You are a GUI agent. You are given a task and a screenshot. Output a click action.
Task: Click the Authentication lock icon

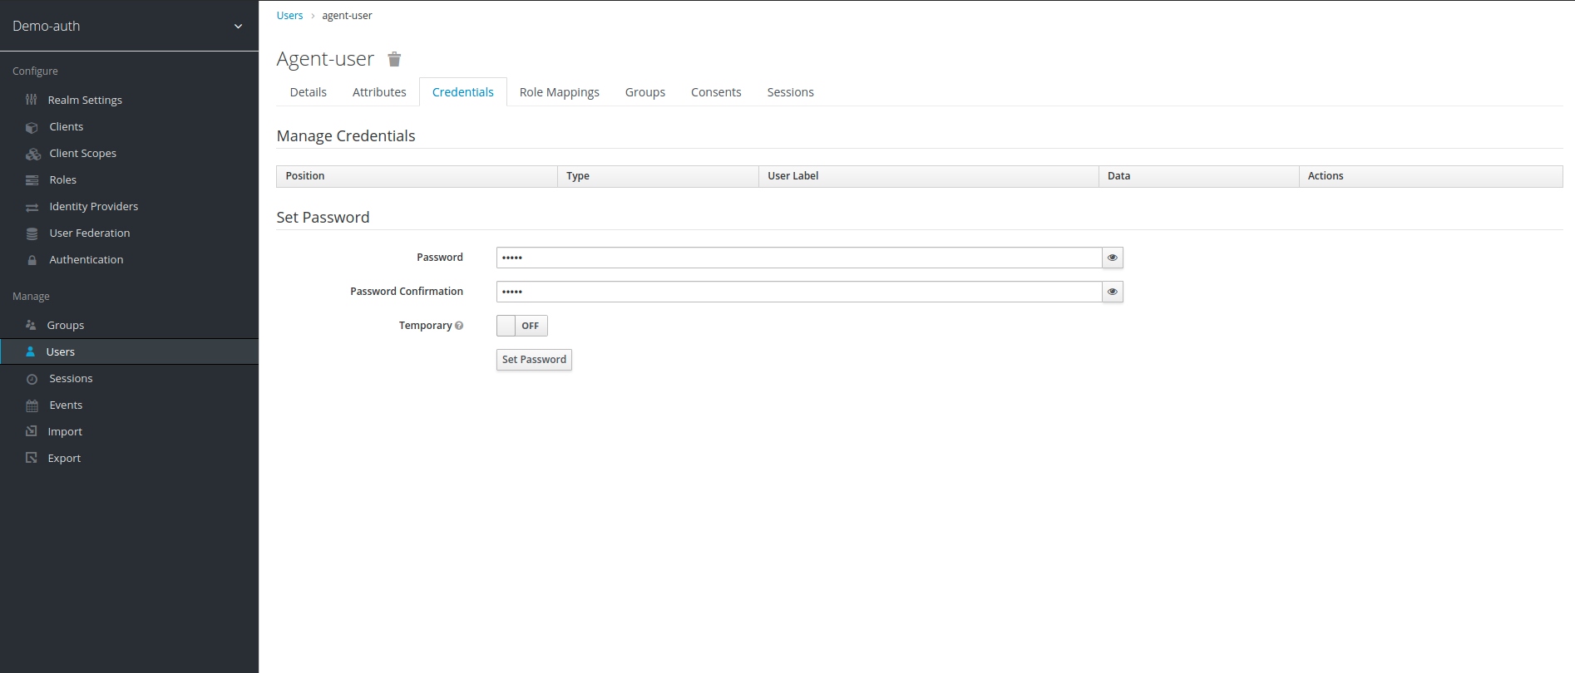point(32,260)
